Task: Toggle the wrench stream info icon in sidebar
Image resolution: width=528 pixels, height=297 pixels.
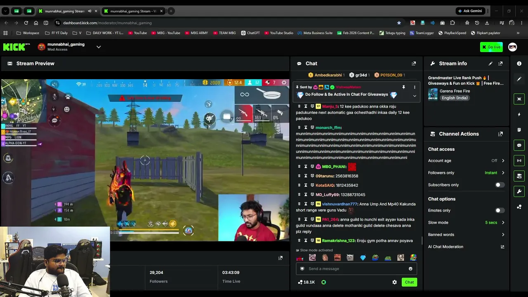Action: click(x=519, y=191)
